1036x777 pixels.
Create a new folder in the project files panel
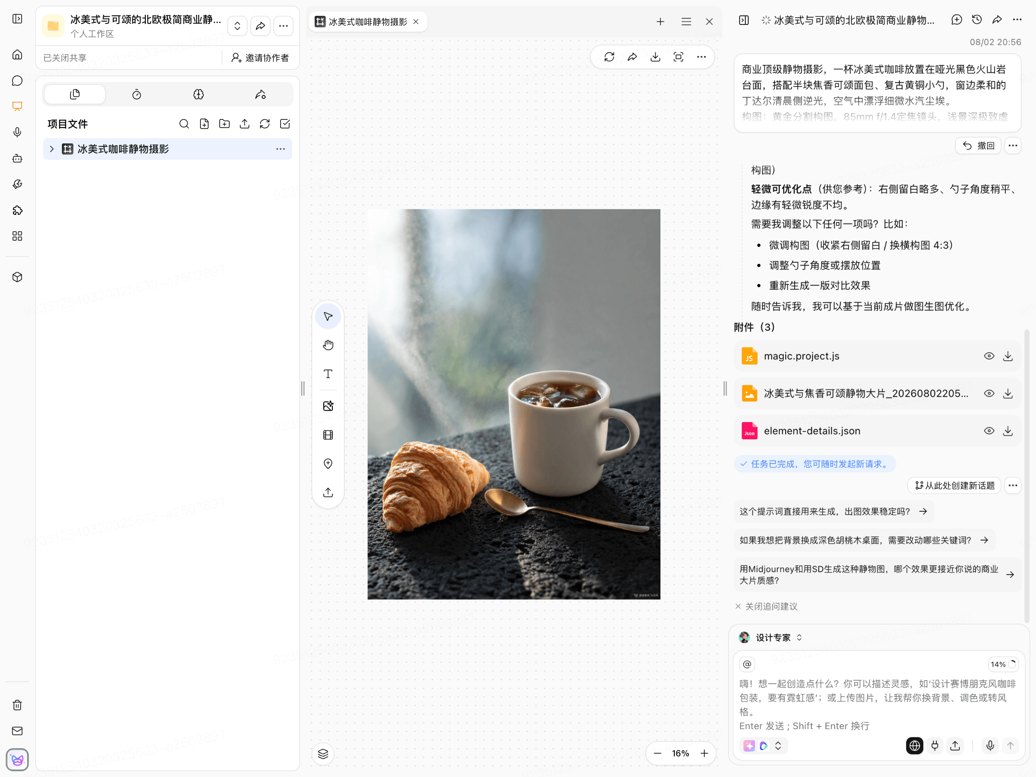click(x=224, y=124)
